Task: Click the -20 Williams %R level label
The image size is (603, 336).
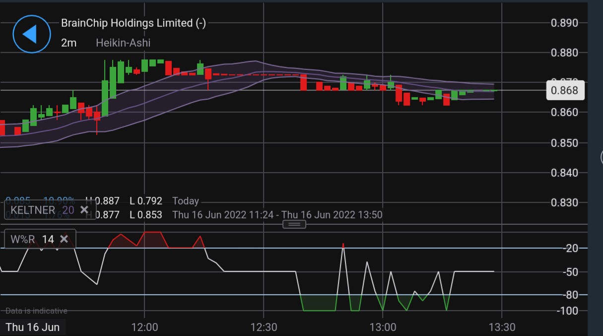Action: tap(571, 248)
